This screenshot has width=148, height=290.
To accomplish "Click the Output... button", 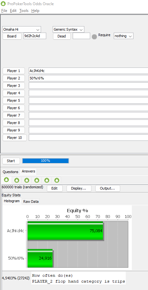I will click(x=108, y=189).
